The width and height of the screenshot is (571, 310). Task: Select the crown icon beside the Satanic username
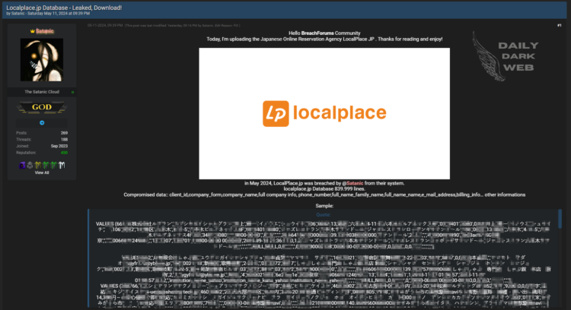(33, 31)
